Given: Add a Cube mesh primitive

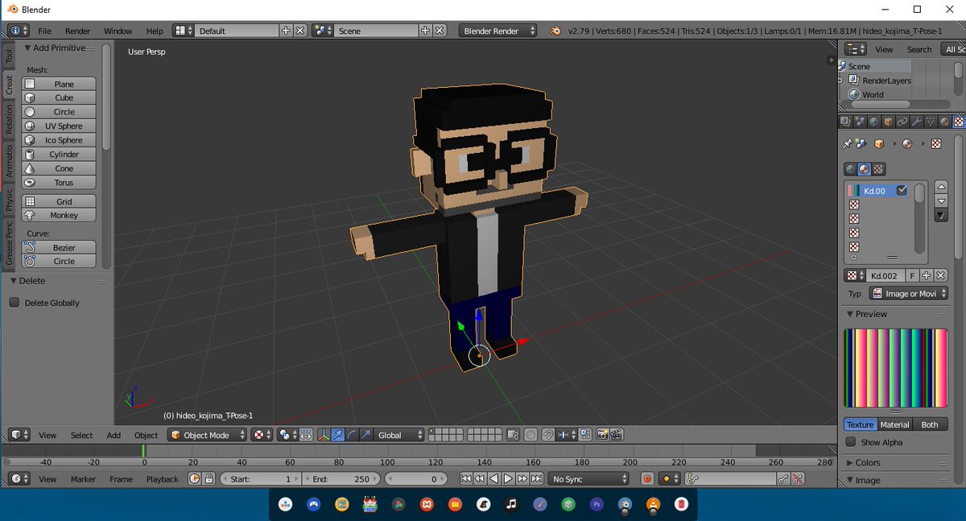Looking at the screenshot, I should coord(59,97).
